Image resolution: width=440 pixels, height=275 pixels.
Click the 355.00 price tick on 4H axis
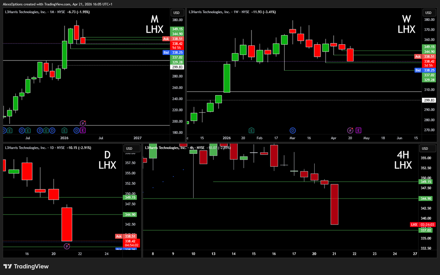tap(426, 158)
